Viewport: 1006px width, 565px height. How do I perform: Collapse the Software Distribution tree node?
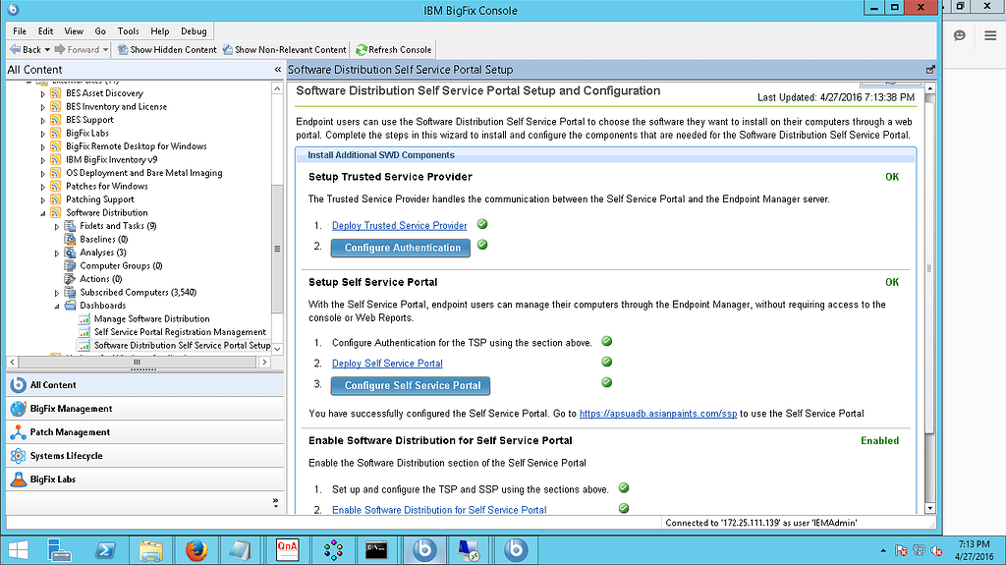point(43,213)
